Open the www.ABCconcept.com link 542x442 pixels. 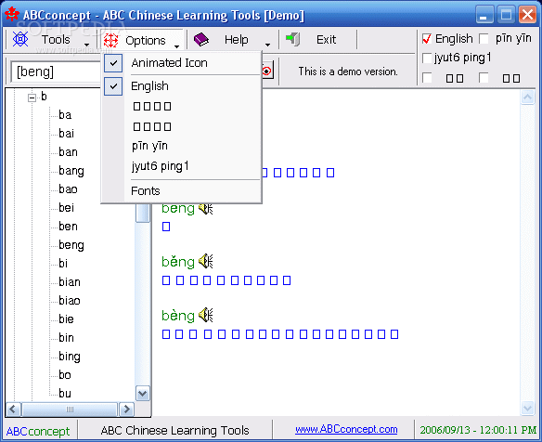pyautogui.click(x=346, y=429)
